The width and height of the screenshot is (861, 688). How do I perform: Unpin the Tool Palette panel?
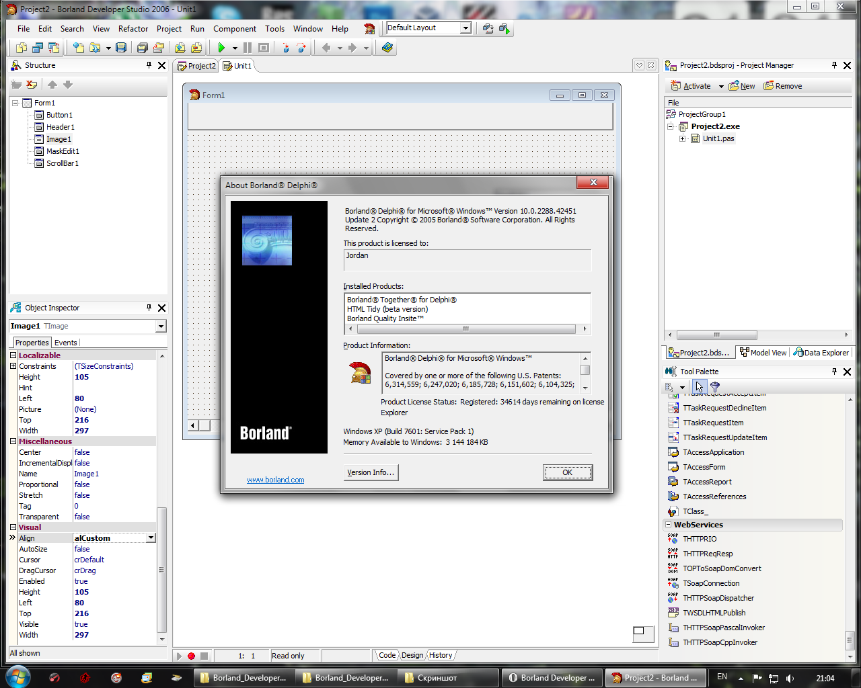tap(834, 371)
